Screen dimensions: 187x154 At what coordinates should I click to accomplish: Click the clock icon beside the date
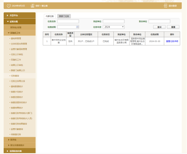pyautogui.click(x=8, y=6)
